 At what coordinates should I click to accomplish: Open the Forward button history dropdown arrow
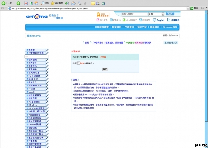pyautogui.click(x=22, y=3)
